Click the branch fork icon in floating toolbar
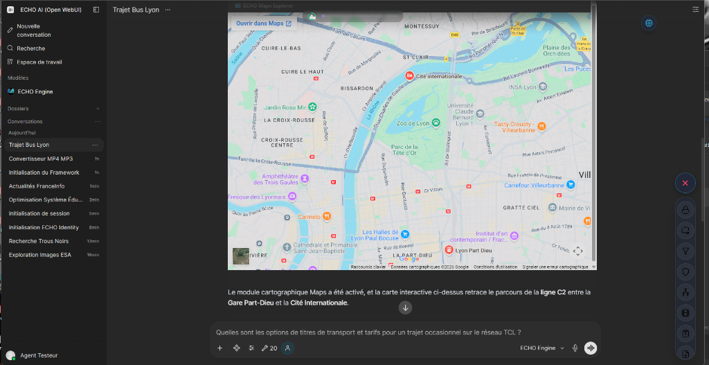709x365 pixels. point(685,292)
